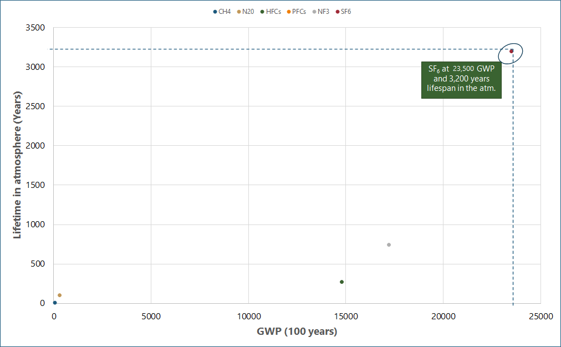Click the 25000 x-axis label

[540, 317]
